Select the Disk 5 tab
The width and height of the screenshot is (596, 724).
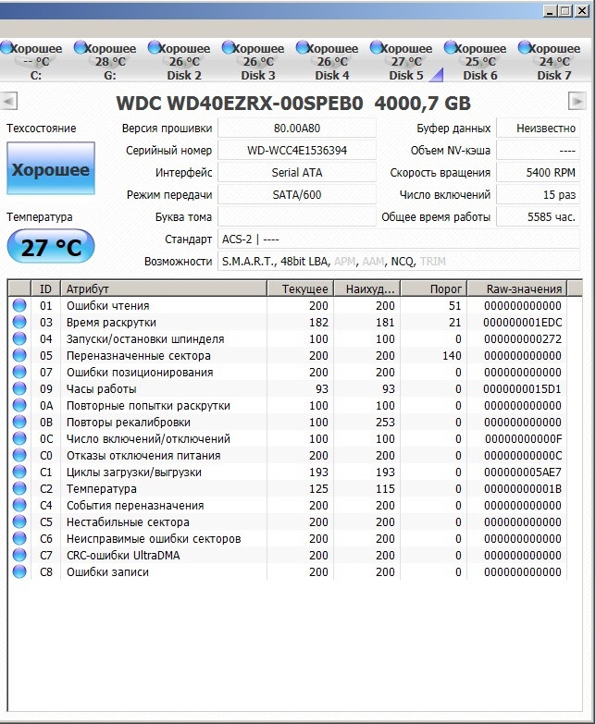pyautogui.click(x=406, y=62)
